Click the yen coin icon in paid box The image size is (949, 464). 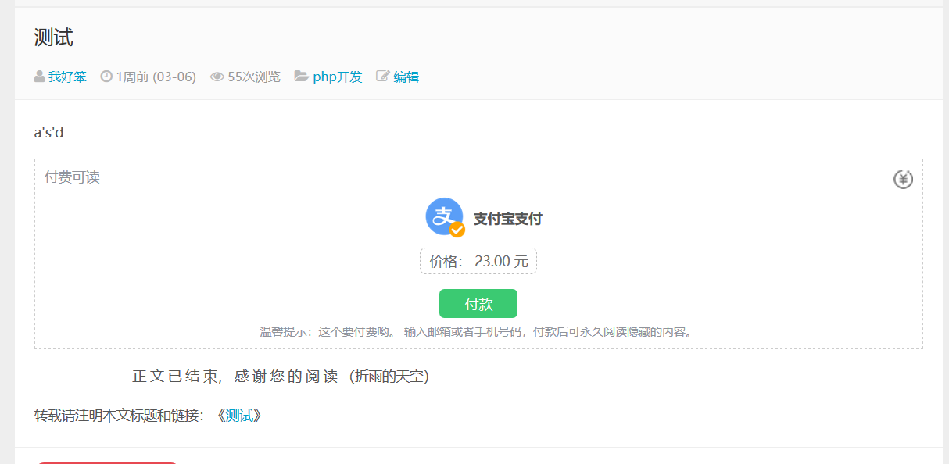click(x=903, y=180)
